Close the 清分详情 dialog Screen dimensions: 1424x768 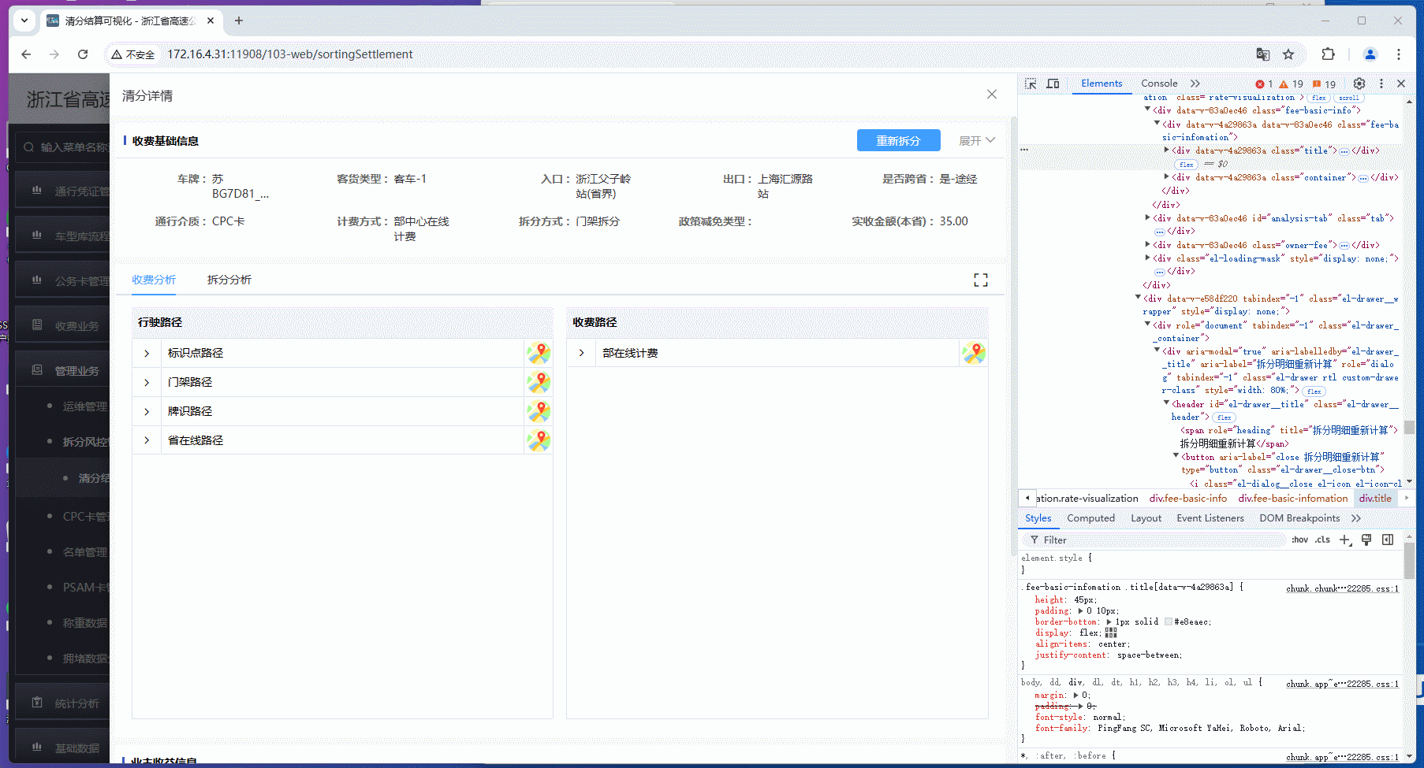pos(992,95)
